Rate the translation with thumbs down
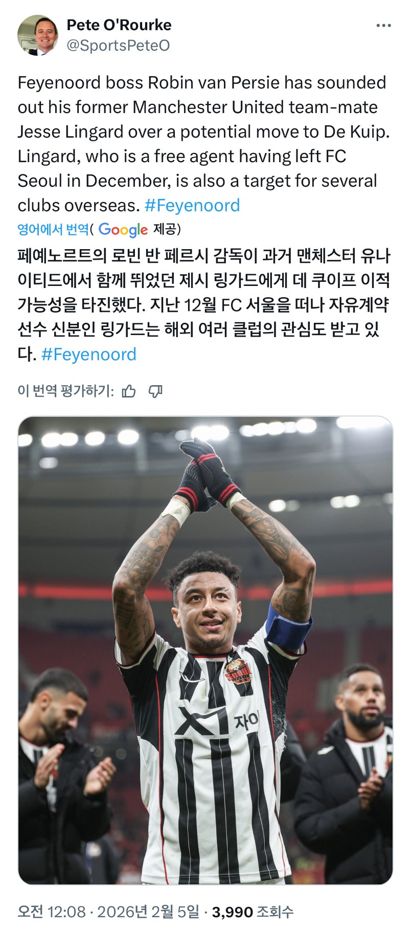The image size is (411, 930). tap(155, 391)
